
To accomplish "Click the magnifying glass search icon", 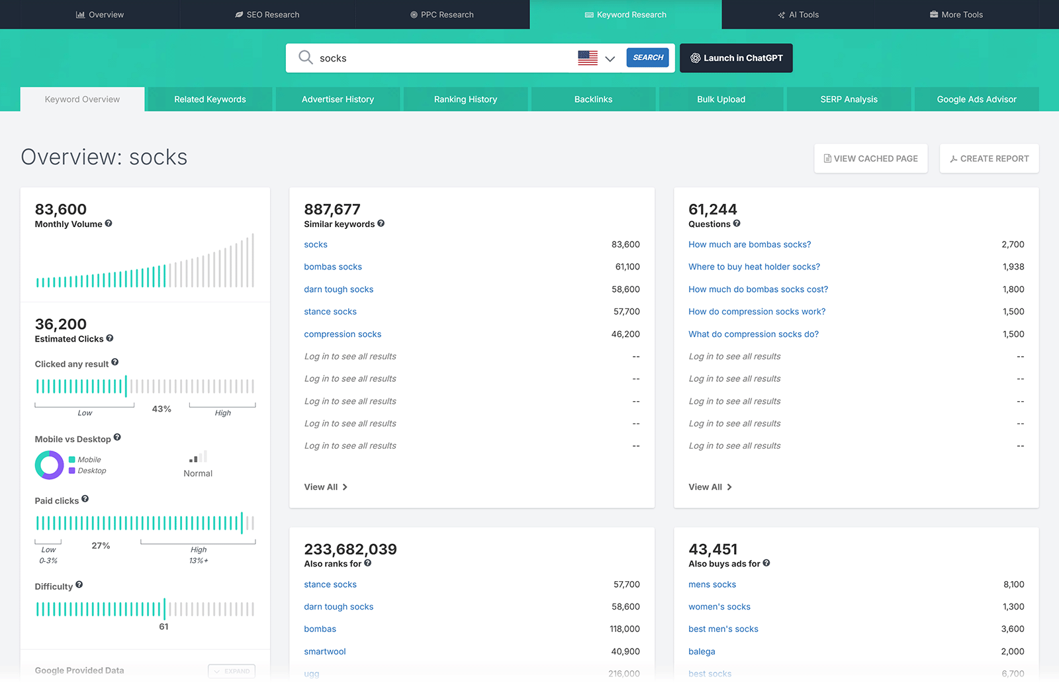I will (305, 58).
